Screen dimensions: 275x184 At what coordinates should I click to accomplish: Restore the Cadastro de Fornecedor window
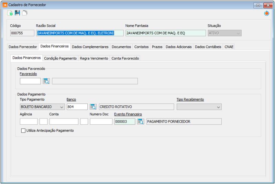point(258,5)
